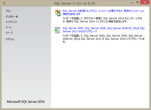Click the upgrade icon with green arrow

tap(57, 30)
